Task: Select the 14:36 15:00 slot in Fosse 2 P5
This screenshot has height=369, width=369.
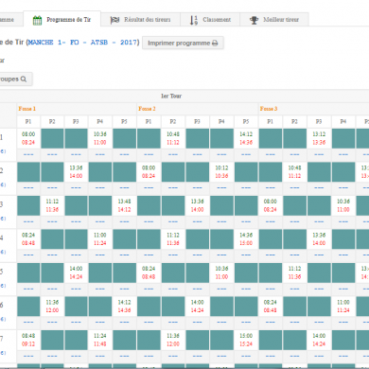Action: 246,239
